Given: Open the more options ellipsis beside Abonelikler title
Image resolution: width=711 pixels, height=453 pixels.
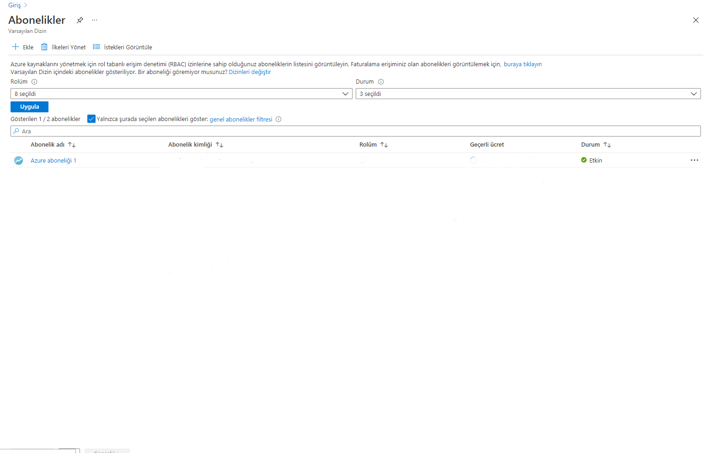Looking at the screenshot, I should point(95,20).
